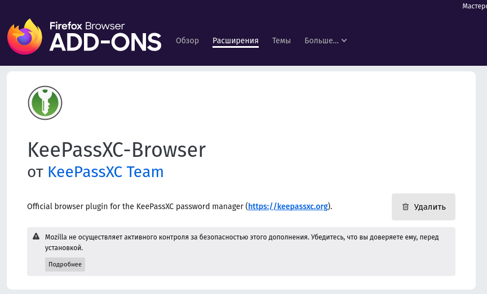Click the trash can icon on Удалить

405,207
